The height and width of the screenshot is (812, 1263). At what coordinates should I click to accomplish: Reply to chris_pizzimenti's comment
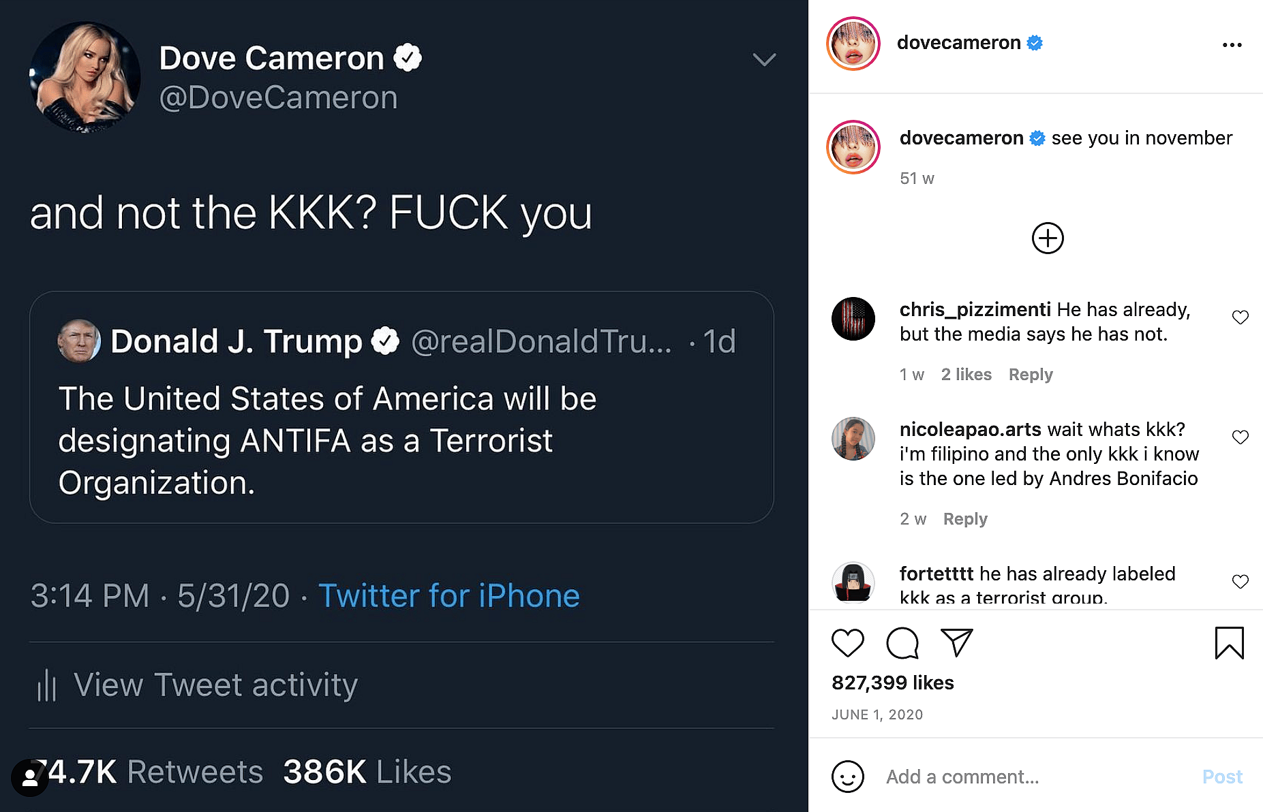[x=1030, y=375]
